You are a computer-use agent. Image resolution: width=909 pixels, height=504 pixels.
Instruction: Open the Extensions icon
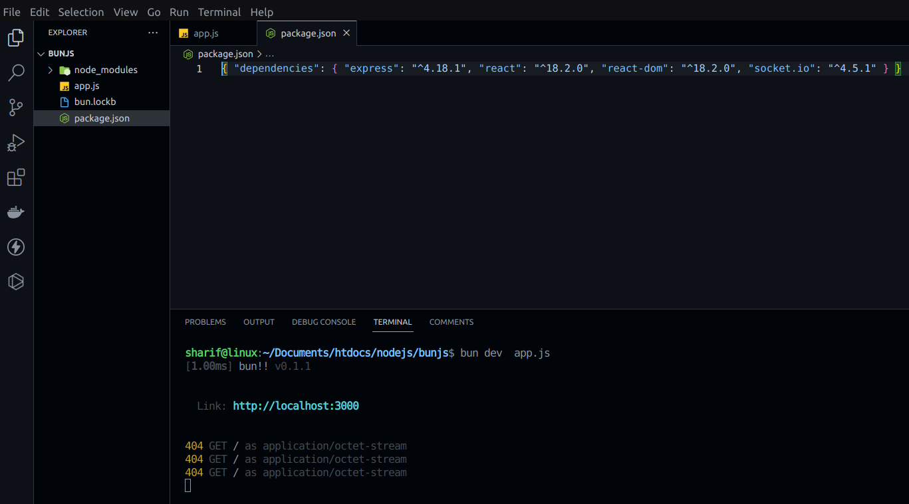pos(15,177)
